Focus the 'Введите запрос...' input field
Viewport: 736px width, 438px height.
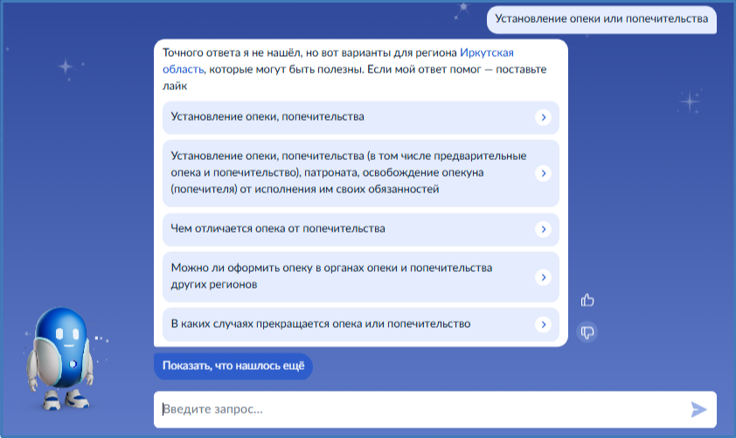point(420,409)
